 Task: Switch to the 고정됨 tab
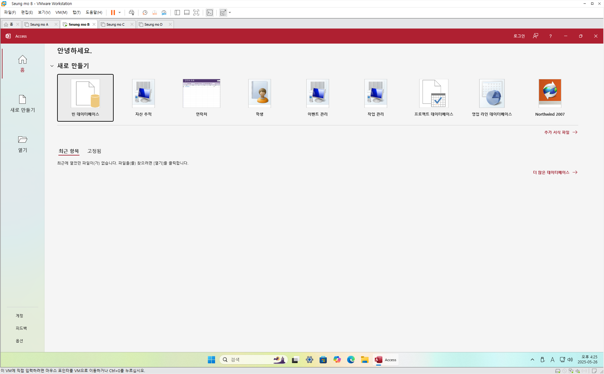pos(94,151)
